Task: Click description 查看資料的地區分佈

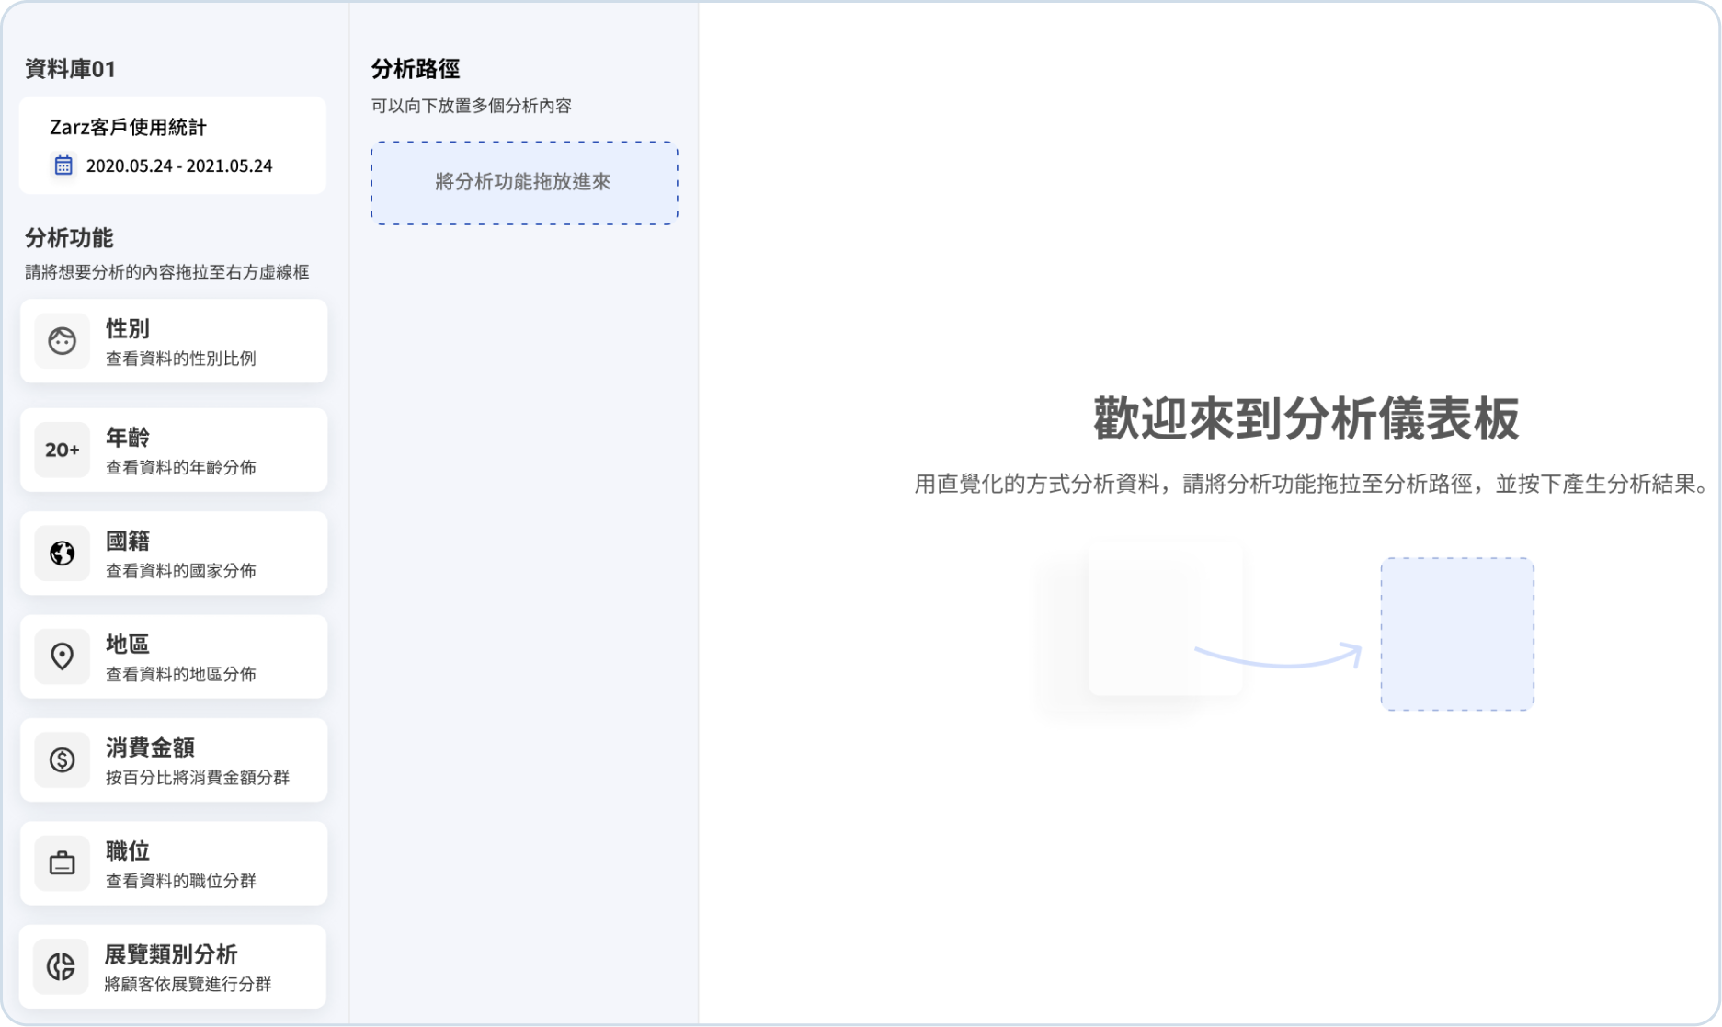Action: pos(181,674)
